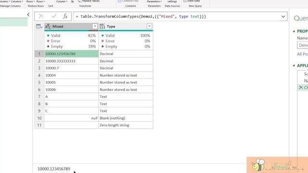This screenshot has width=308, height=173.
Task: Click the 'Blank (nothing)' cell
Action: (126, 118)
